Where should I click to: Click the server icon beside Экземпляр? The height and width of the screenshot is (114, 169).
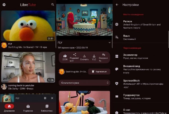coord(117,56)
